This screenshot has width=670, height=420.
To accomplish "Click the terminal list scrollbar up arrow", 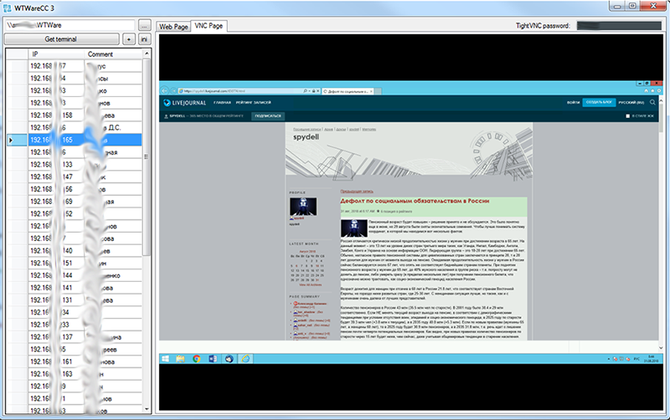I will click(147, 54).
